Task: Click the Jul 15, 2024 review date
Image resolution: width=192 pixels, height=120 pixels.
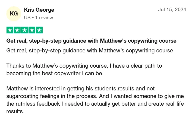Action: (172, 10)
